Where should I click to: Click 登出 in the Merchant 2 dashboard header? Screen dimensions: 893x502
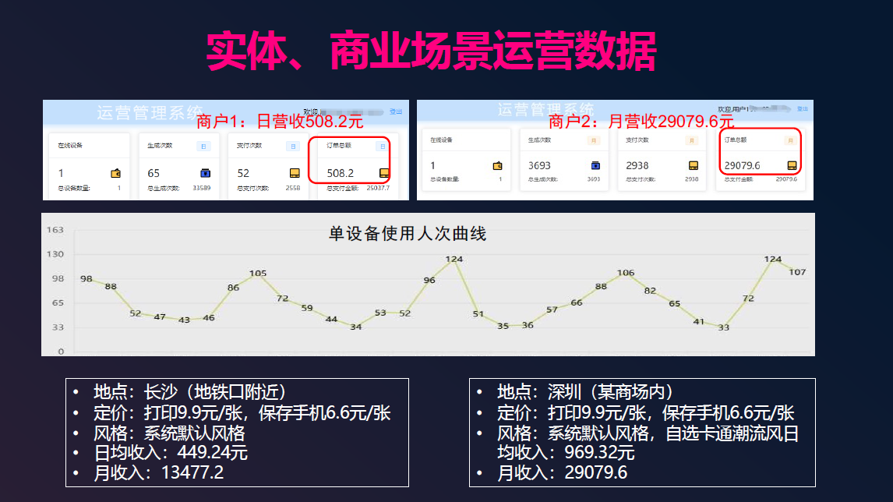coord(803,109)
